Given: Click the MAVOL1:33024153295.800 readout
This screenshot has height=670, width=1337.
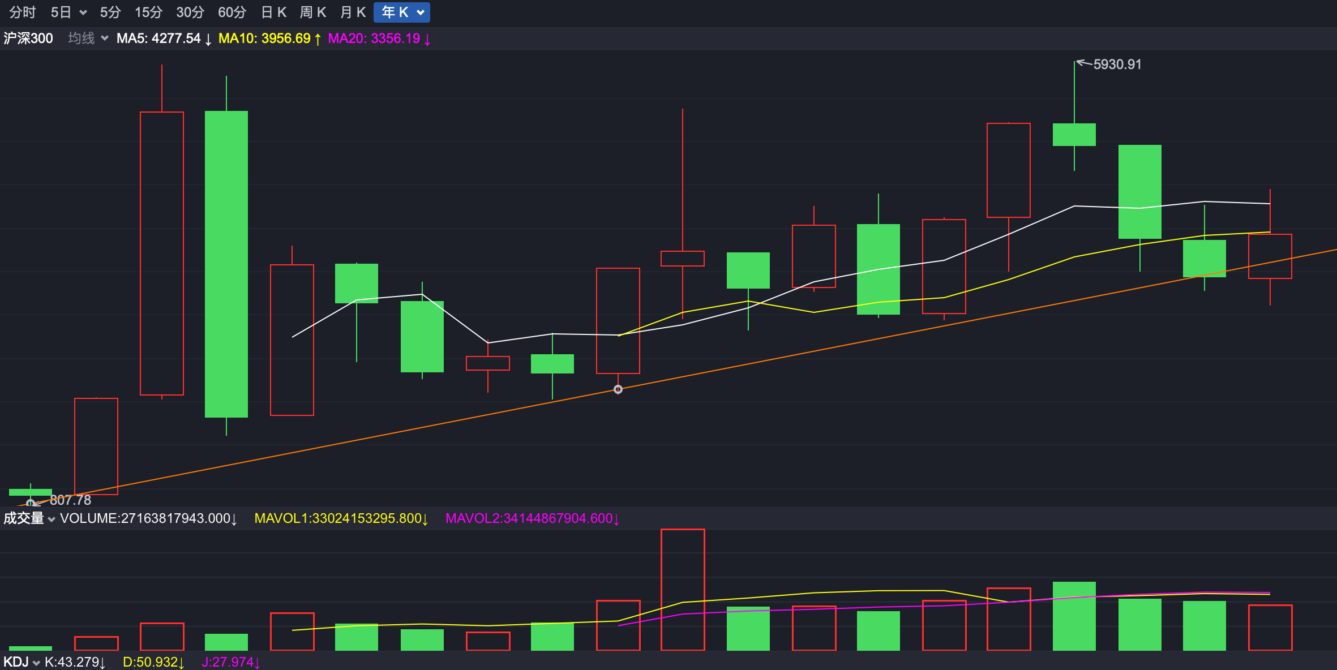Looking at the screenshot, I should pos(341,518).
